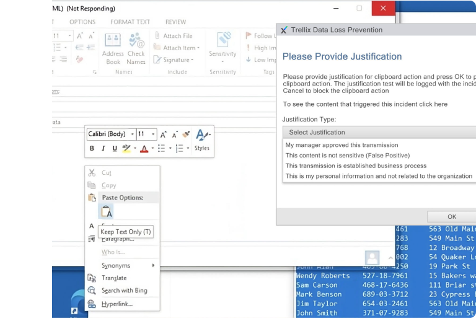Select 'This is my personal information' justification
The width and height of the screenshot is (476, 318).
coord(379,176)
